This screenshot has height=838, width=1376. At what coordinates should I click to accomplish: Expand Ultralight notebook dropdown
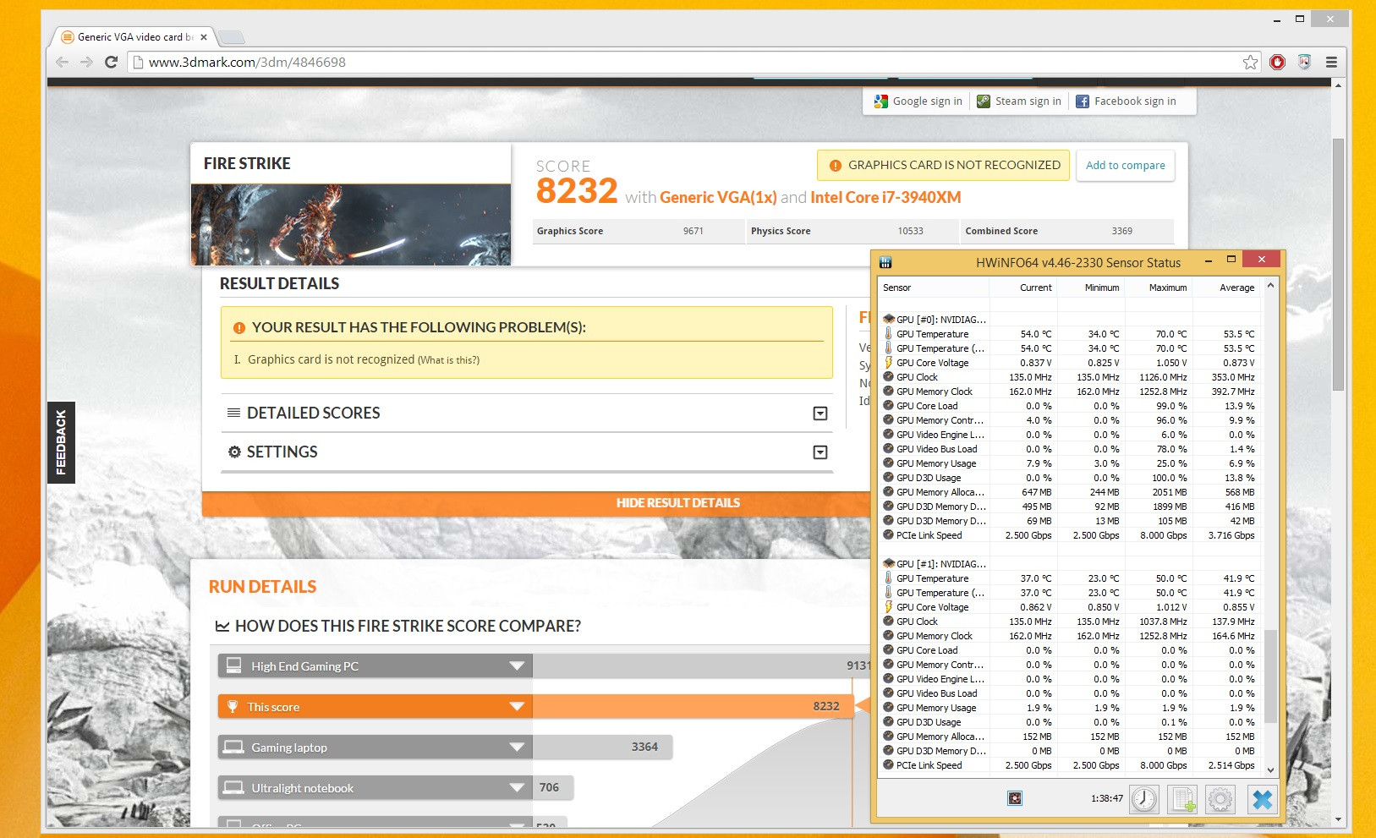[517, 788]
